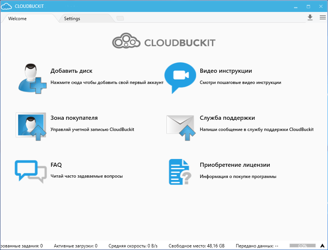Click the large CloudBuckit logo
This screenshot has width=328, height=250.
(x=164, y=41)
